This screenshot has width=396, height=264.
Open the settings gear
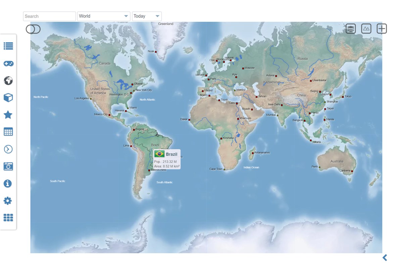click(x=8, y=200)
